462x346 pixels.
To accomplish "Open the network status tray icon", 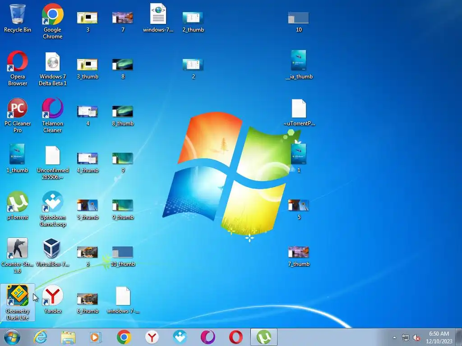I will pyautogui.click(x=406, y=337).
